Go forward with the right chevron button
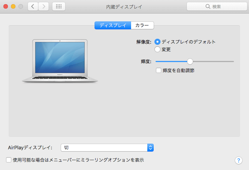Screen dimensions: 249x170 pyautogui.click(x=44, y=6)
